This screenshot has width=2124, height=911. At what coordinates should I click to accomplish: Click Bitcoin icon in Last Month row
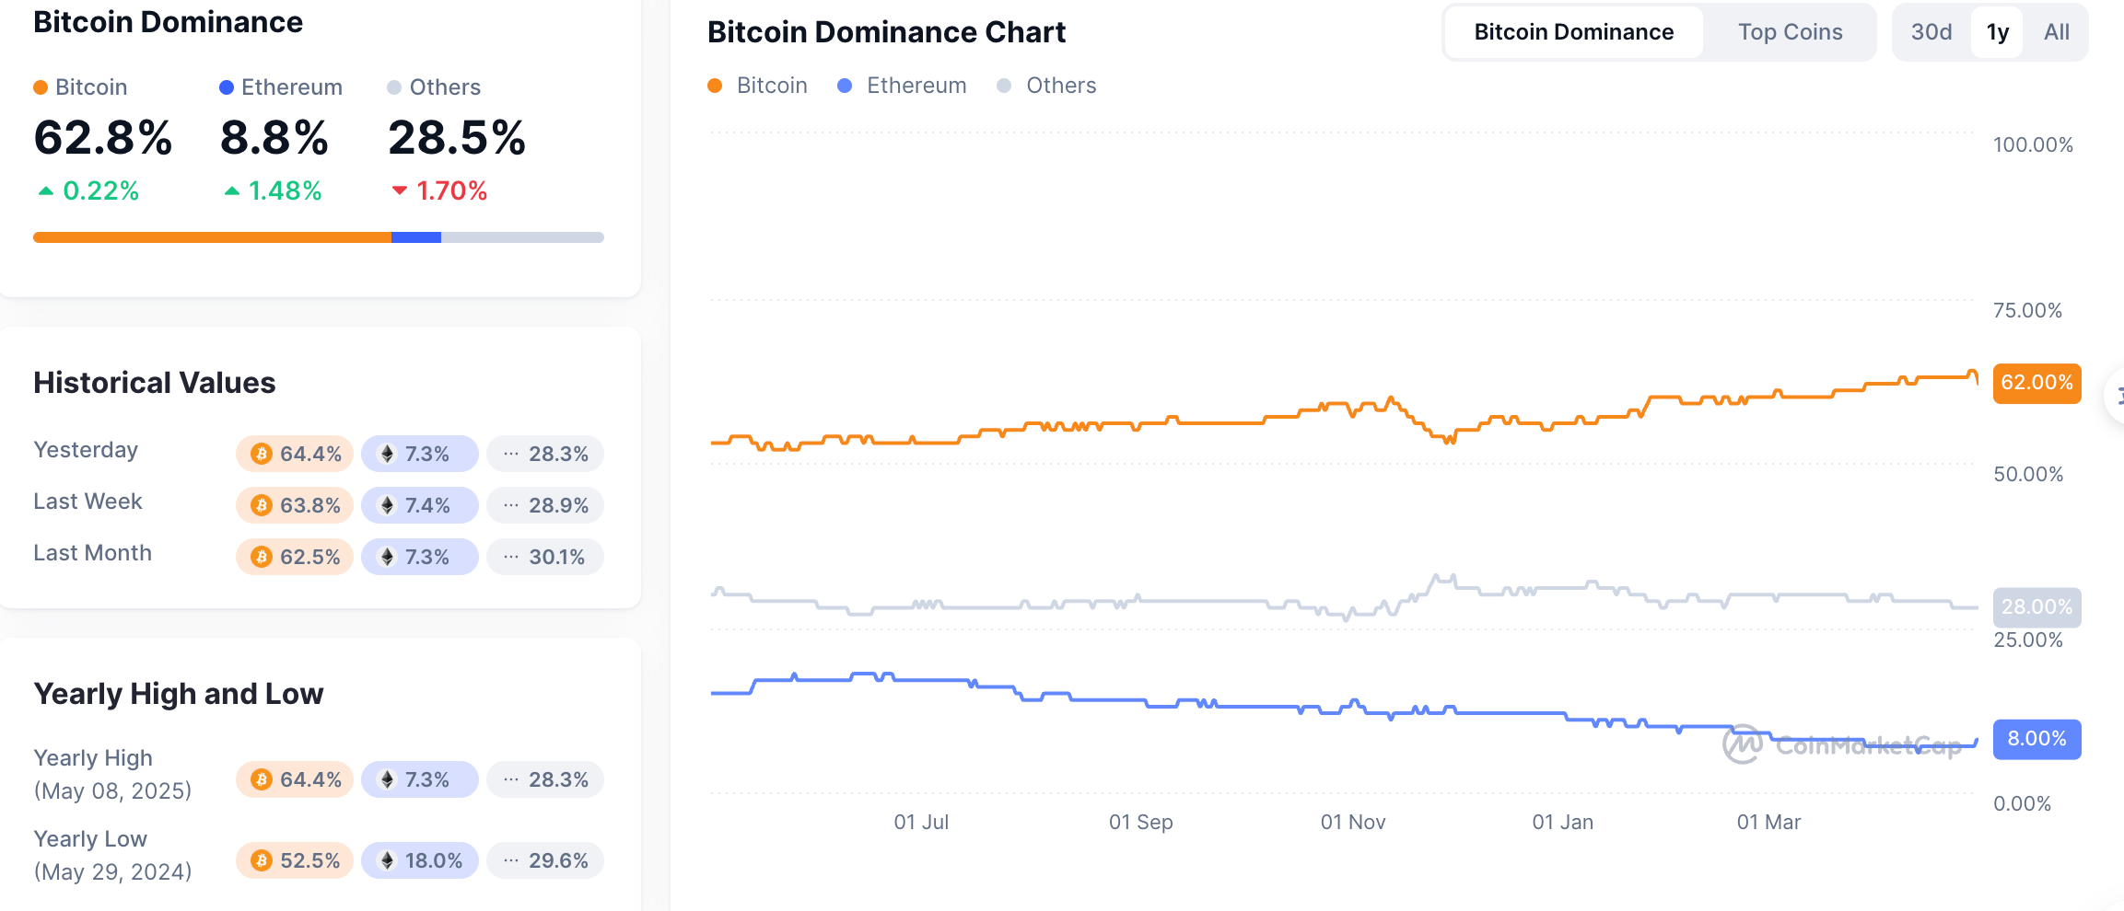coord(262,557)
